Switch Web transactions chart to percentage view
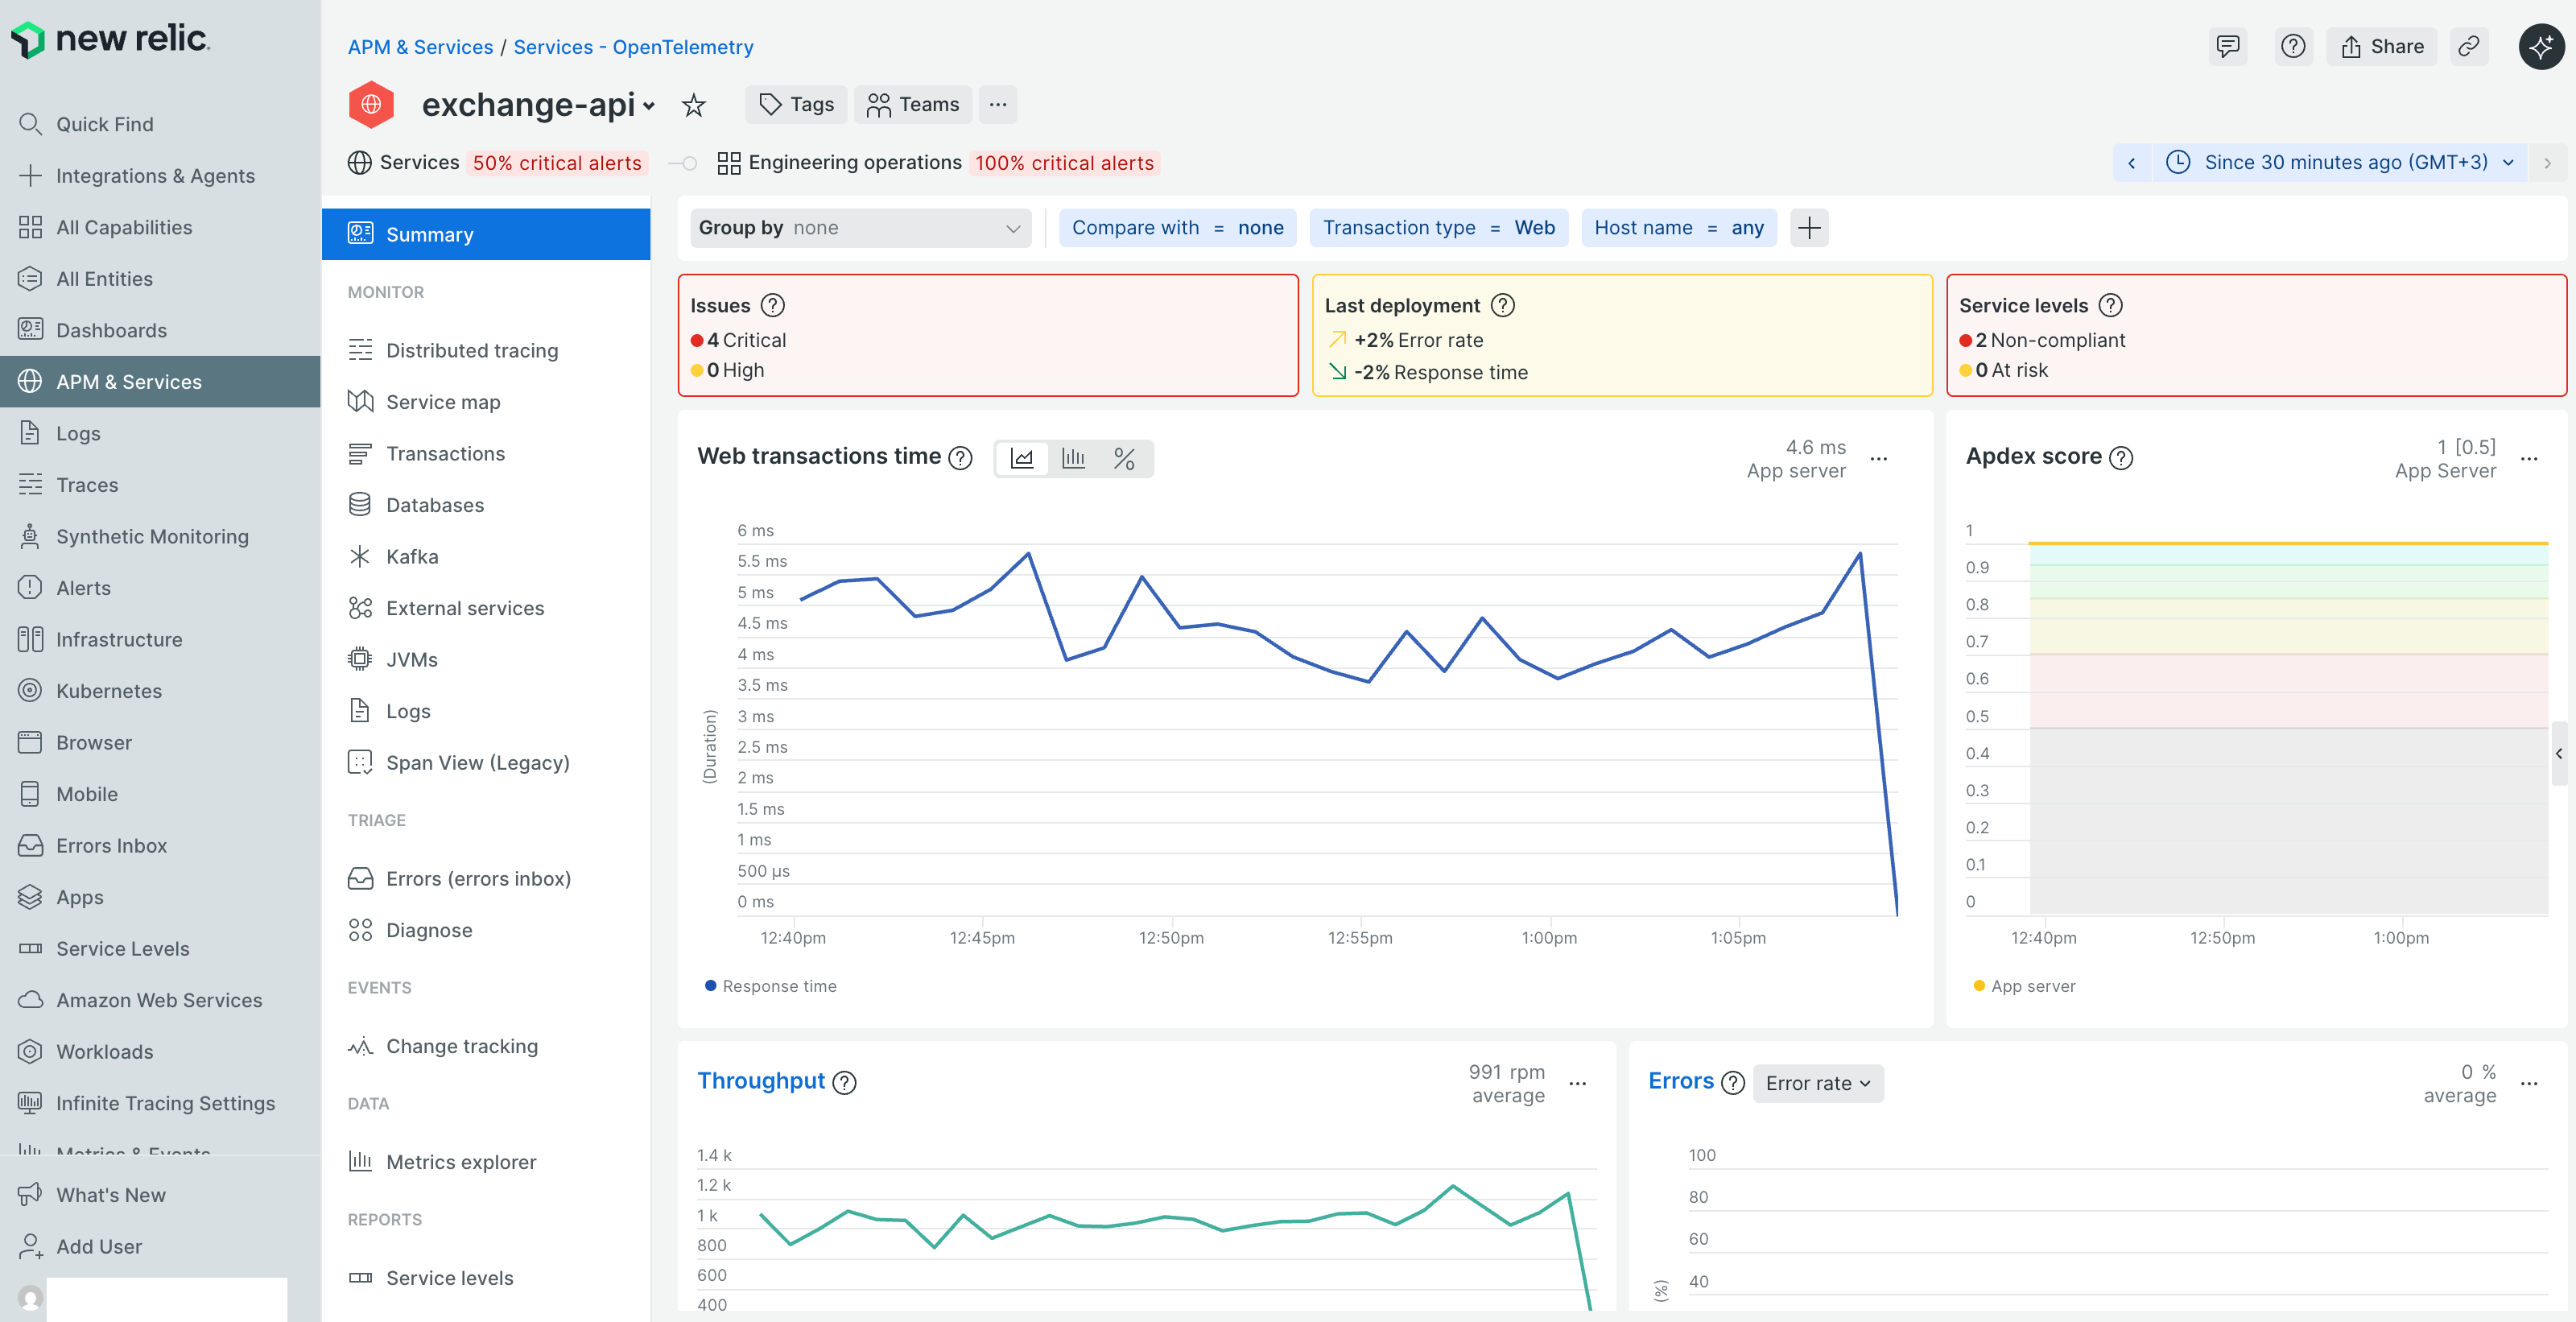Image resolution: width=2576 pixels, height=1322 pixels. pyautogui.click(x=1124, y=459)
